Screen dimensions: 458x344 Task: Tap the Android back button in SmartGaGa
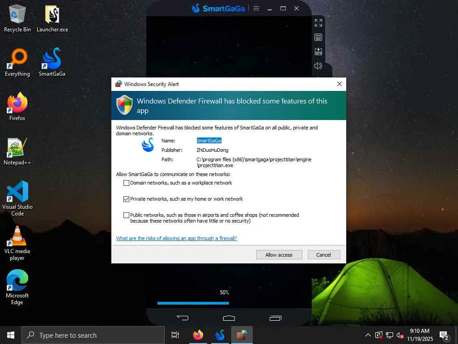click(x=182, y=318)
